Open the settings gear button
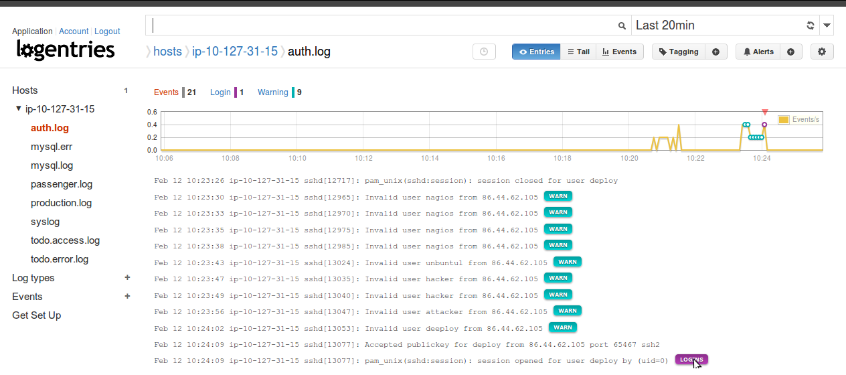This screenshot has width=846, height=375. point(822,52)
